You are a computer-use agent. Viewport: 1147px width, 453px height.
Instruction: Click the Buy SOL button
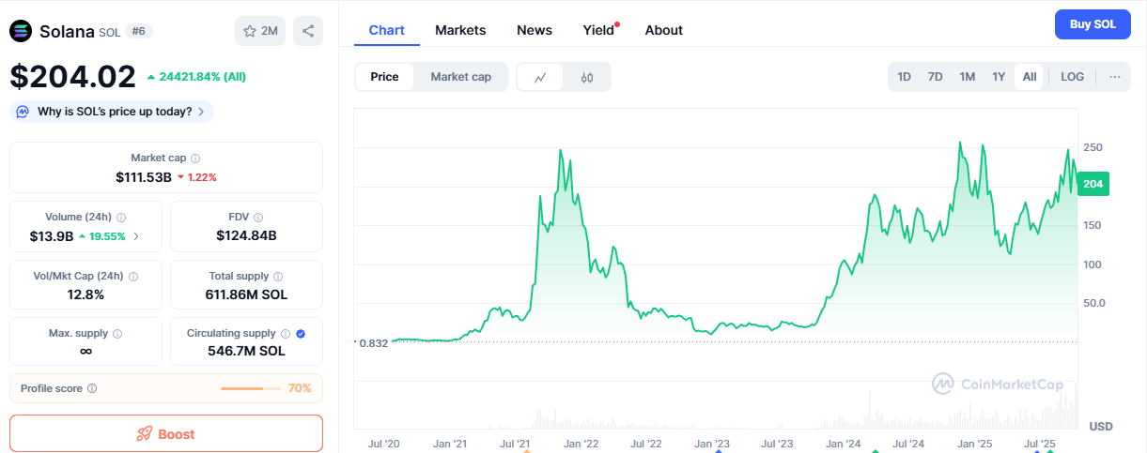[x=1093, y=24]
